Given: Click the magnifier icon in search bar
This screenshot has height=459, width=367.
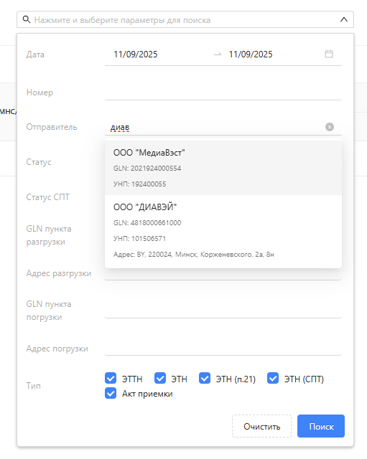Looking at the screenshot, I should coord(27,19).
